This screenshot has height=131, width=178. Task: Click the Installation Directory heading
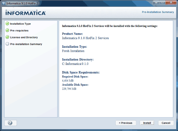pos(78,60)
